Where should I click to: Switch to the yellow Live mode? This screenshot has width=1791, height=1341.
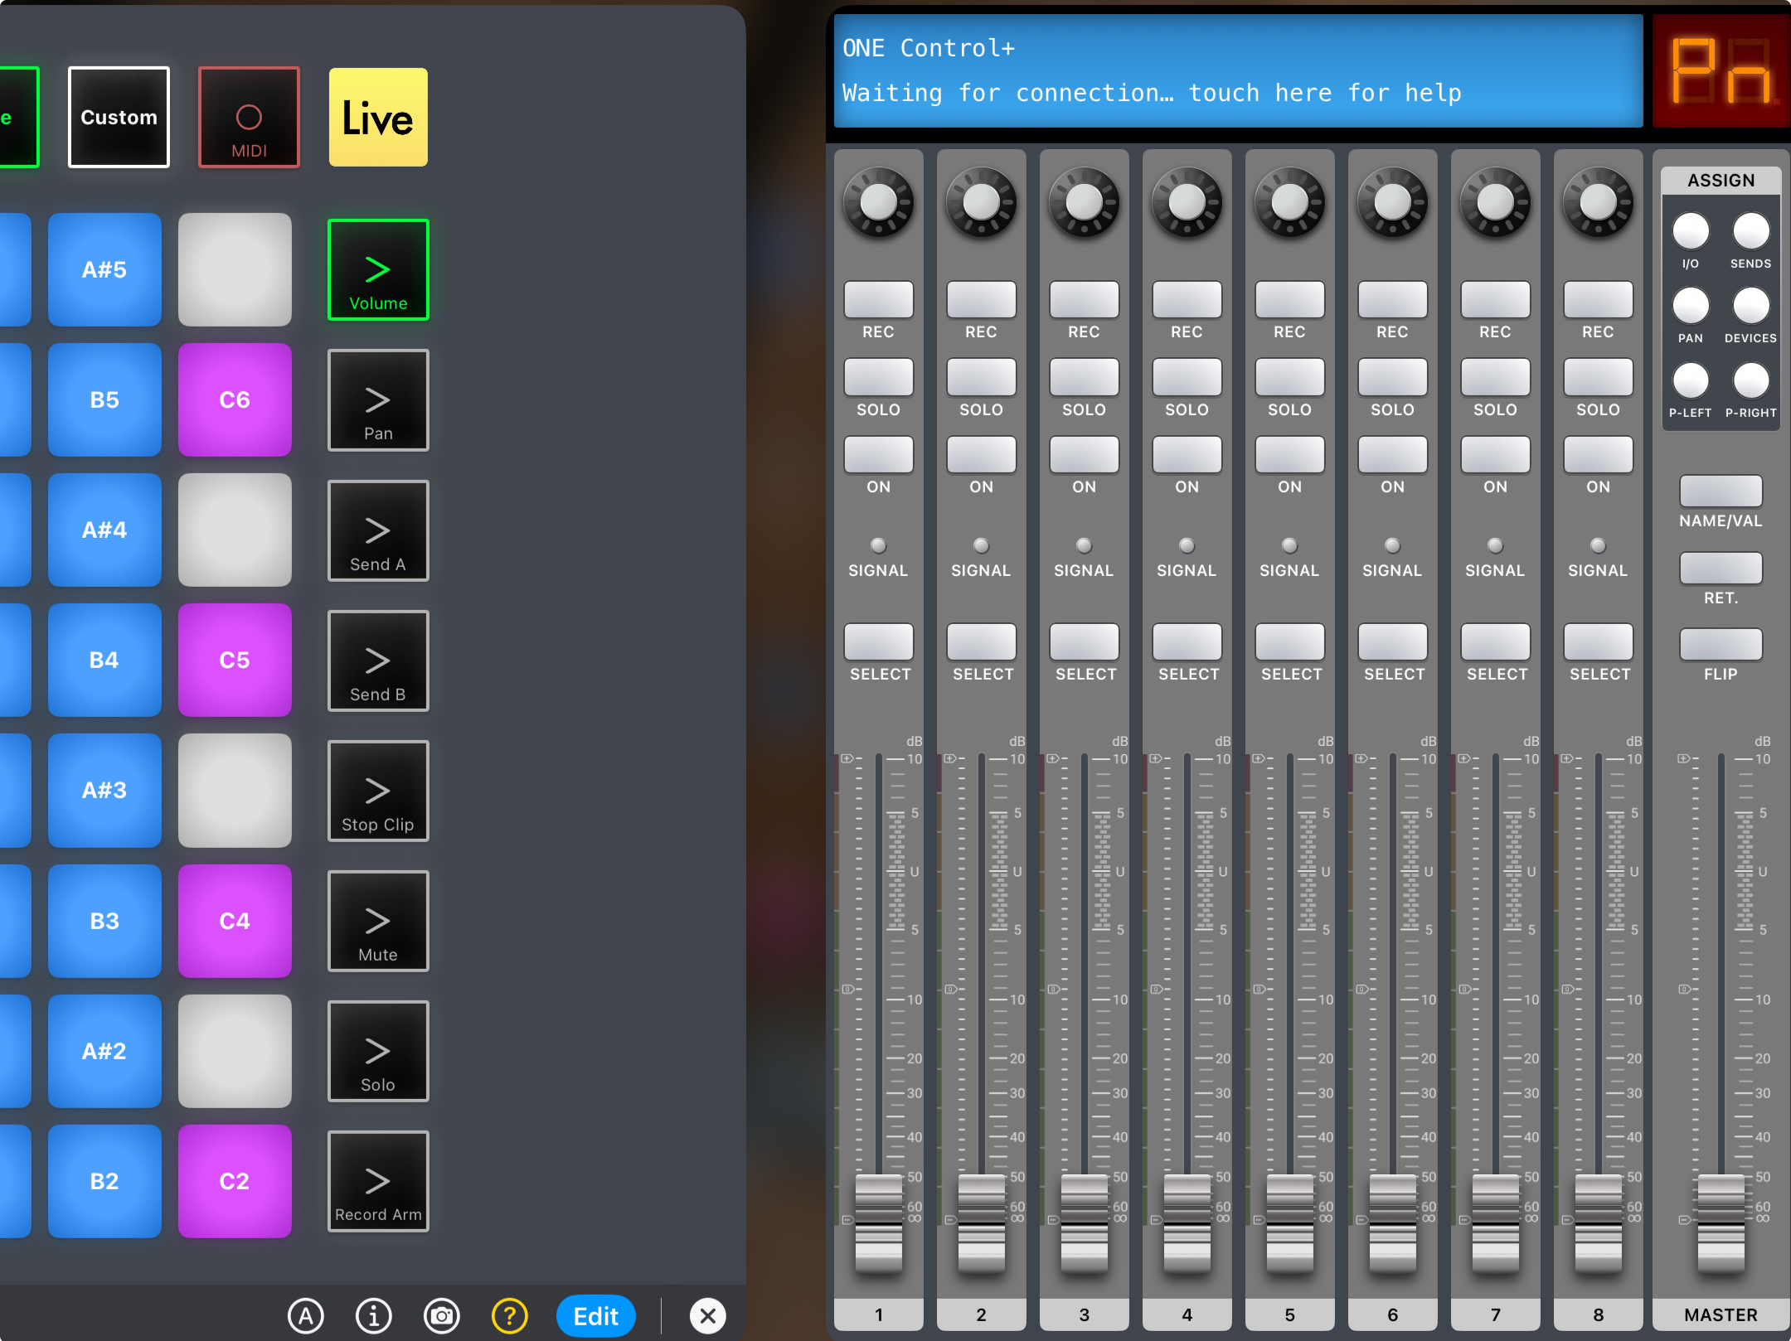tap(378, 117)
